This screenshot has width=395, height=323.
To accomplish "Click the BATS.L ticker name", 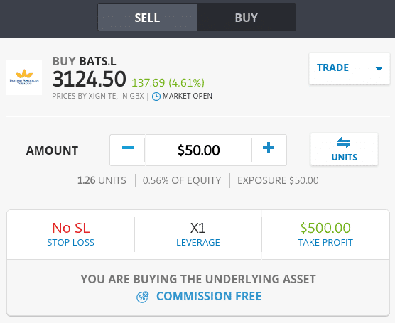I will (98, 61).
